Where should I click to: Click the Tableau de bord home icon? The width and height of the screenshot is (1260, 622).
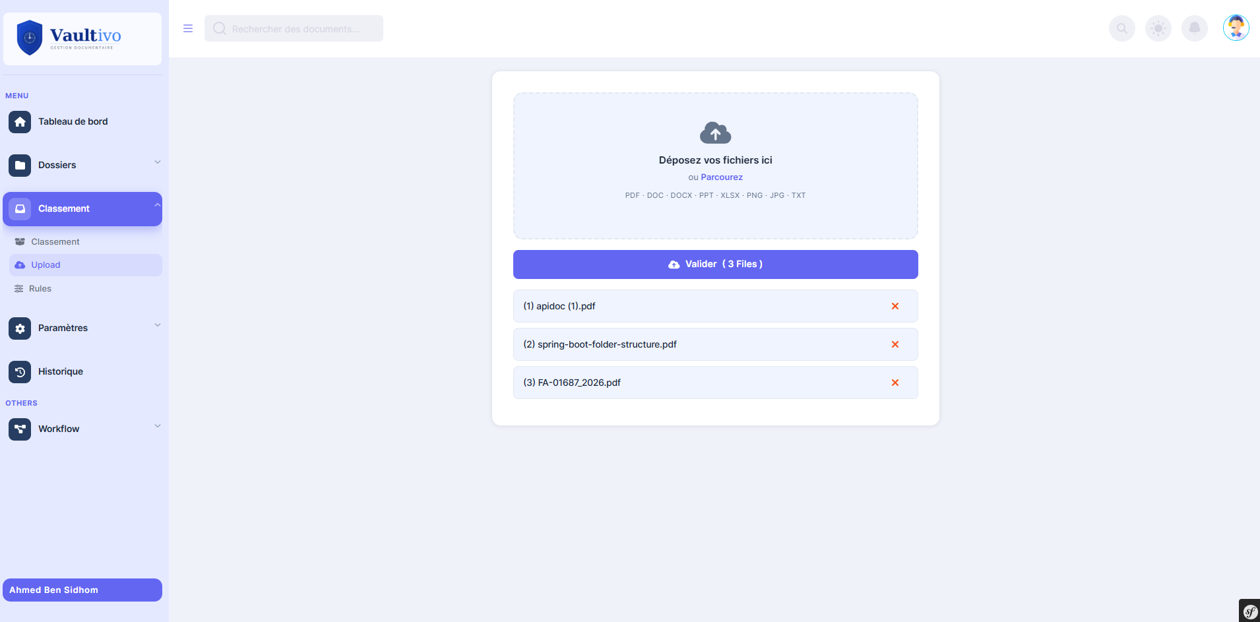[20, 122]
